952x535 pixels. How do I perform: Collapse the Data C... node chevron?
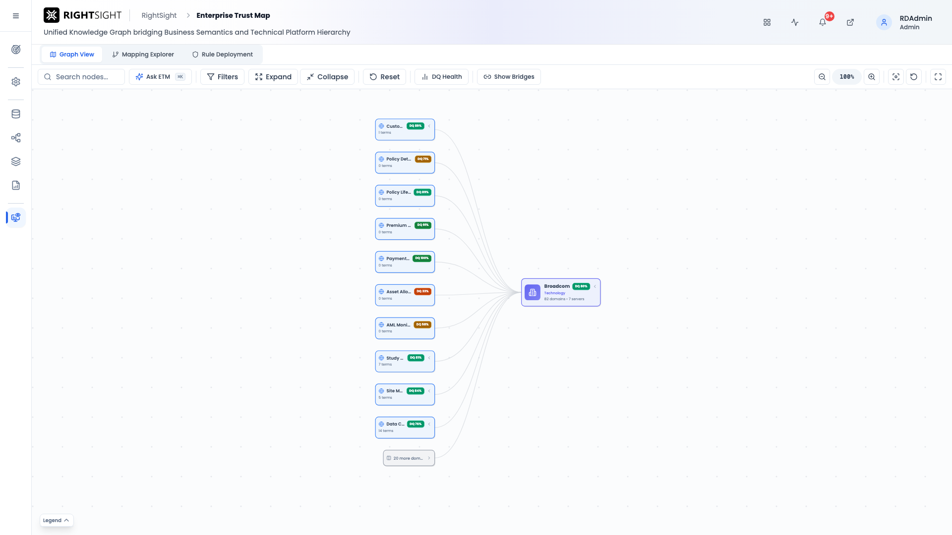click(429, 424)
